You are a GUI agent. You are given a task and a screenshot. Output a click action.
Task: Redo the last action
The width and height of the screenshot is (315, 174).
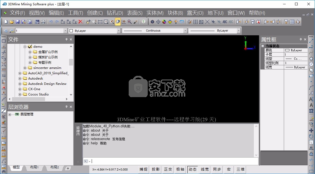coord(57,22)
